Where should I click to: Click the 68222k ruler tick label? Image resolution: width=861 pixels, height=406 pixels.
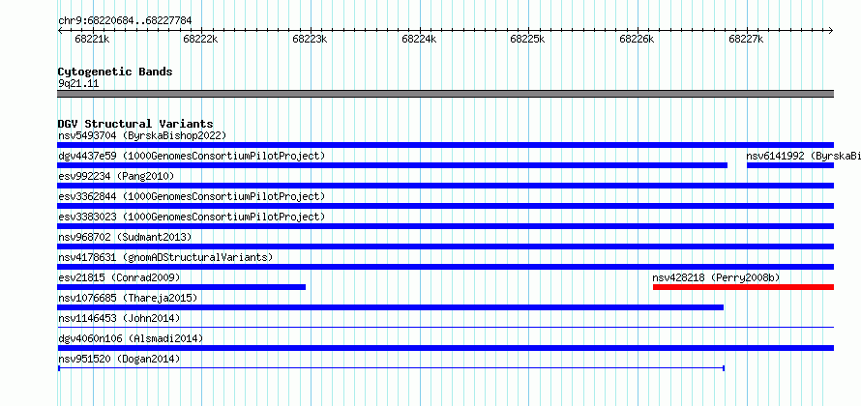tap(201, 39)
